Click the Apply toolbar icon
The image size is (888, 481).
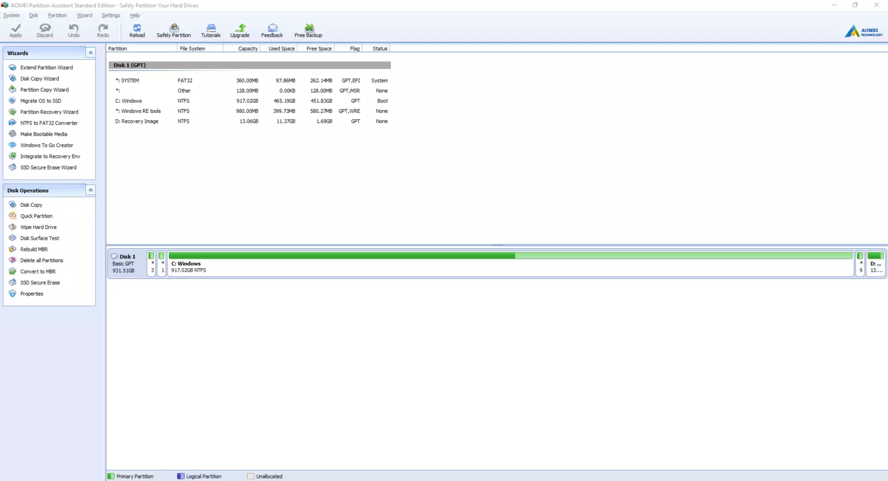(16, 31)
